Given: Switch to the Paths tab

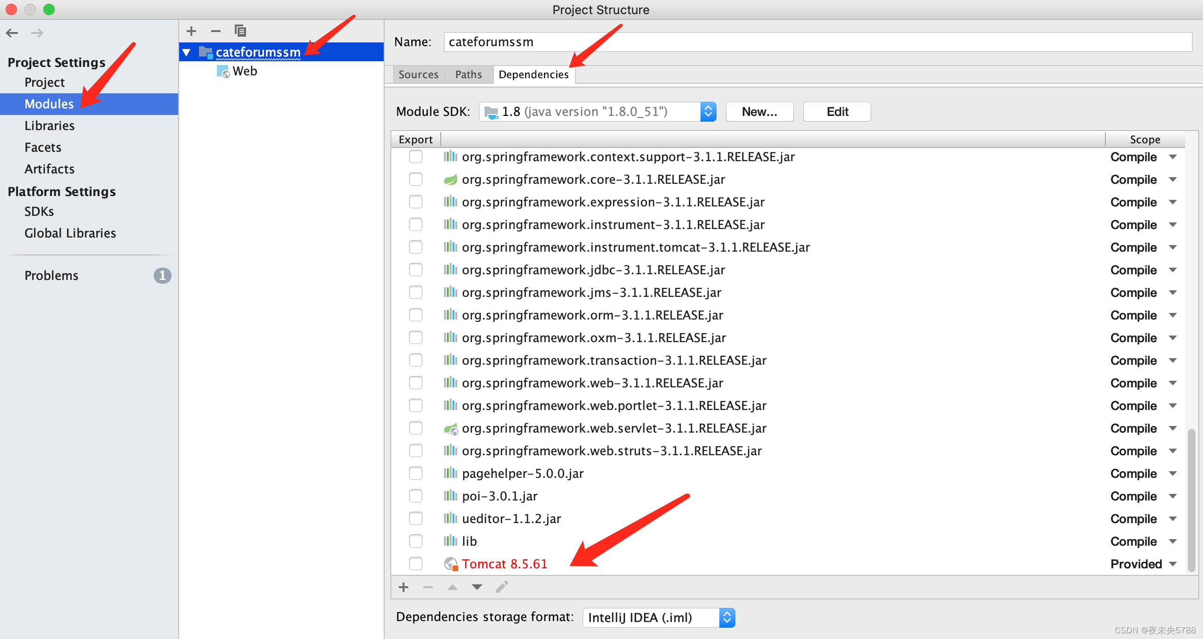Looking at the screenshot, I should pyautogui.click(x=469, y=74).
